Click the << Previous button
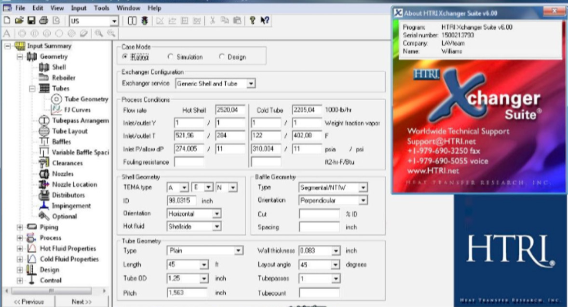The height and width of the screenshot is (307, 568). coord(28,302)
